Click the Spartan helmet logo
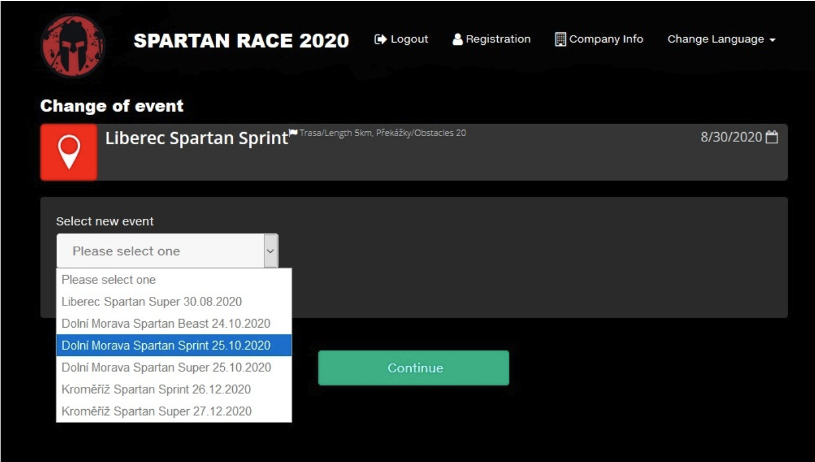The image size is (815, 462). click(73, 46)
